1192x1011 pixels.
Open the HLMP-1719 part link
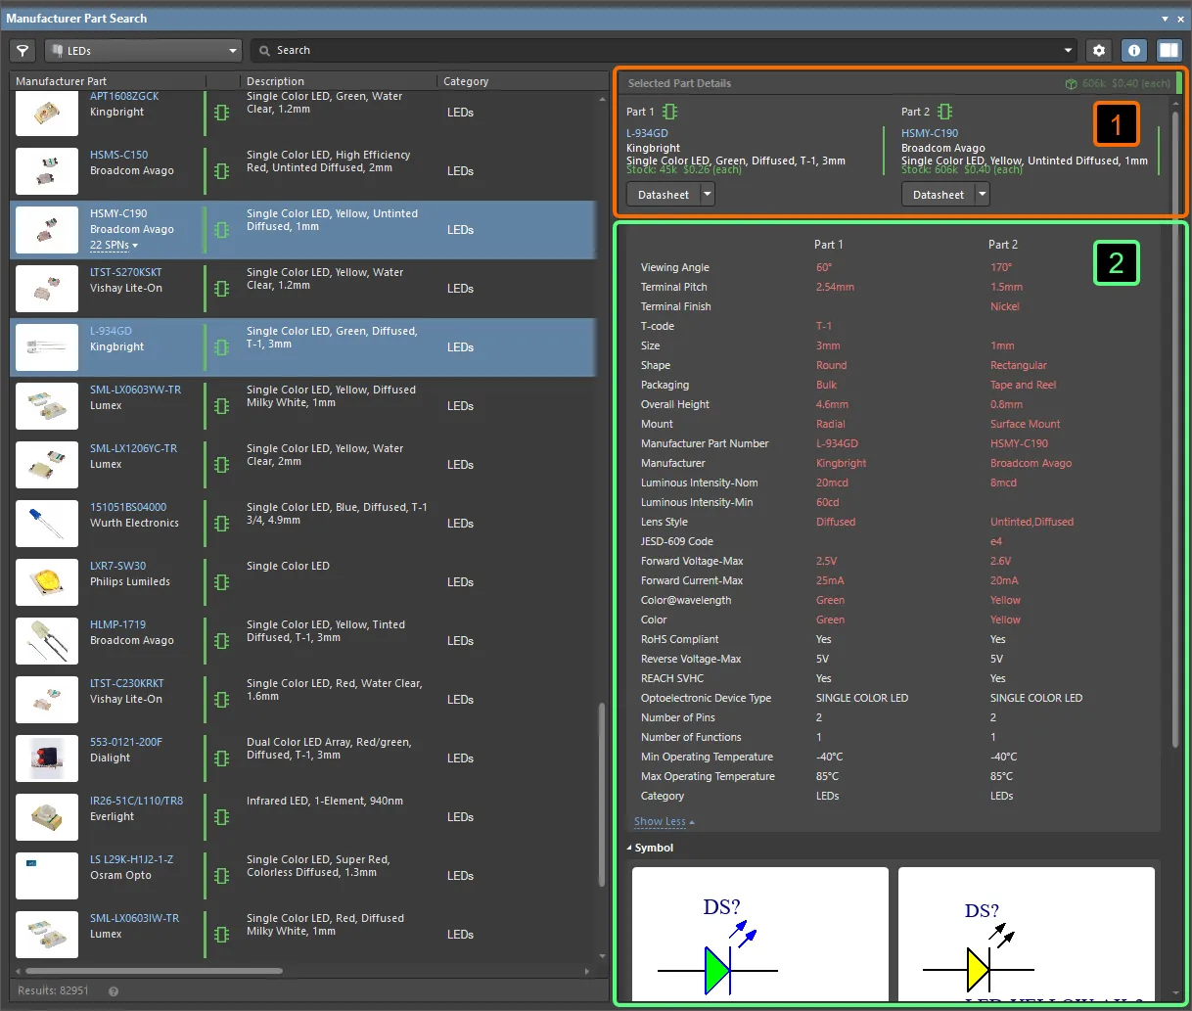point(117,624)
